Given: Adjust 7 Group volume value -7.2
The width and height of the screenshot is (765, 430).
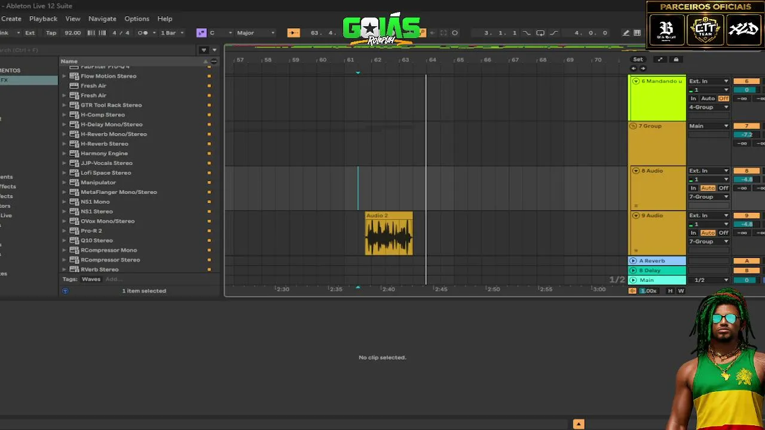Looking at the screenshot, I should (746, 134).
